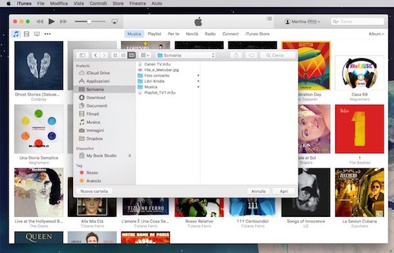This screenshot has width=394, height=253.
Task: Open the Musica sidebar folder
Action: [93, 122]
